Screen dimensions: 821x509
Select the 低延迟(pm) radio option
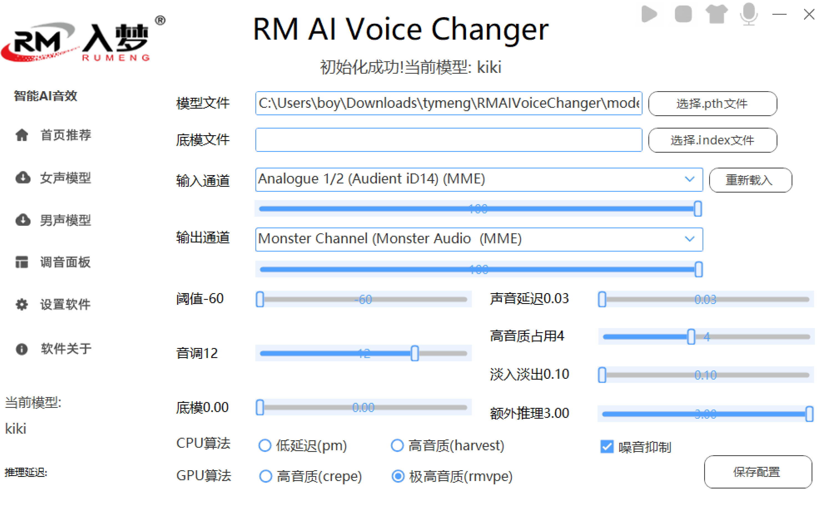click(x=265, y=446)
